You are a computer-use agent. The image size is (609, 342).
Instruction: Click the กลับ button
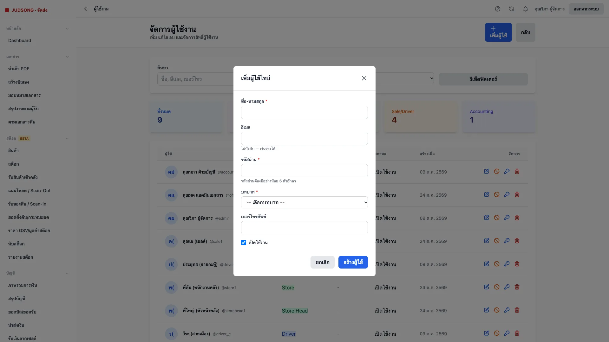tap(525, 32)
